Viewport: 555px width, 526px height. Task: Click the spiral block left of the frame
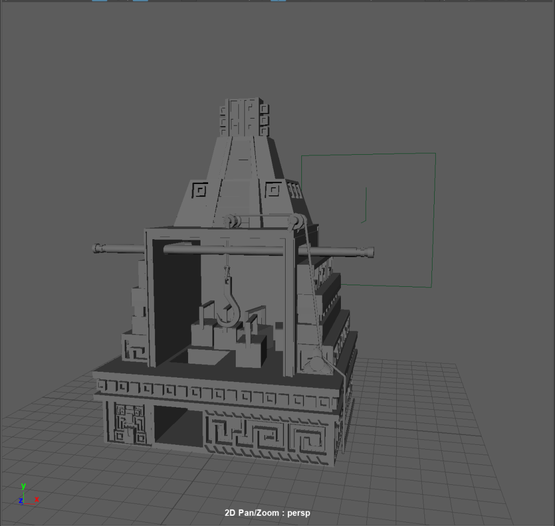tap(134, 347)
